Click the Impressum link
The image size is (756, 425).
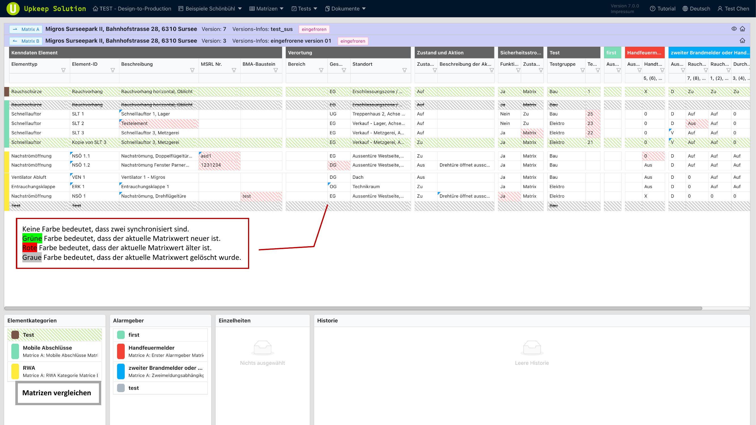pyautogui.click(x=622, y=12)
